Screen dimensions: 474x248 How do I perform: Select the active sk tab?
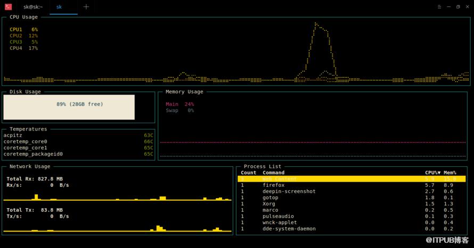pos(59,7)
